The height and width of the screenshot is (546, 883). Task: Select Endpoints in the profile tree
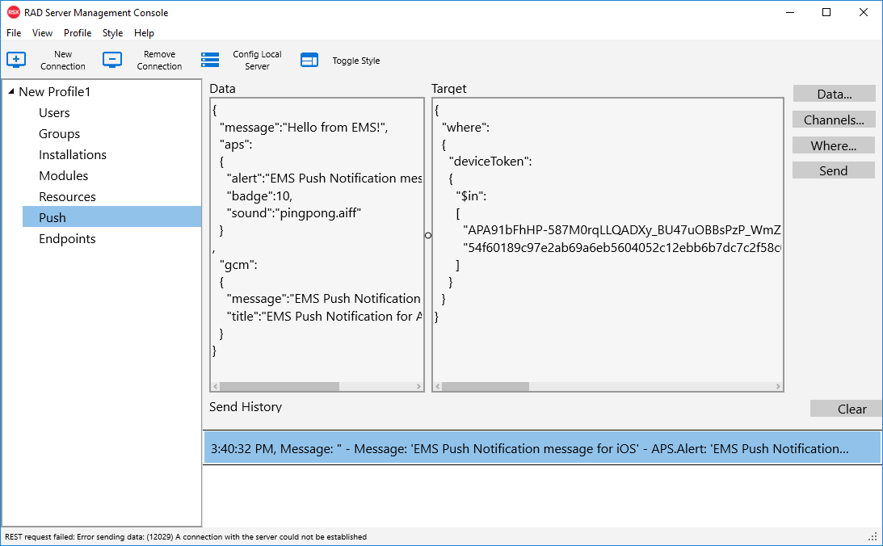(67, 238)
